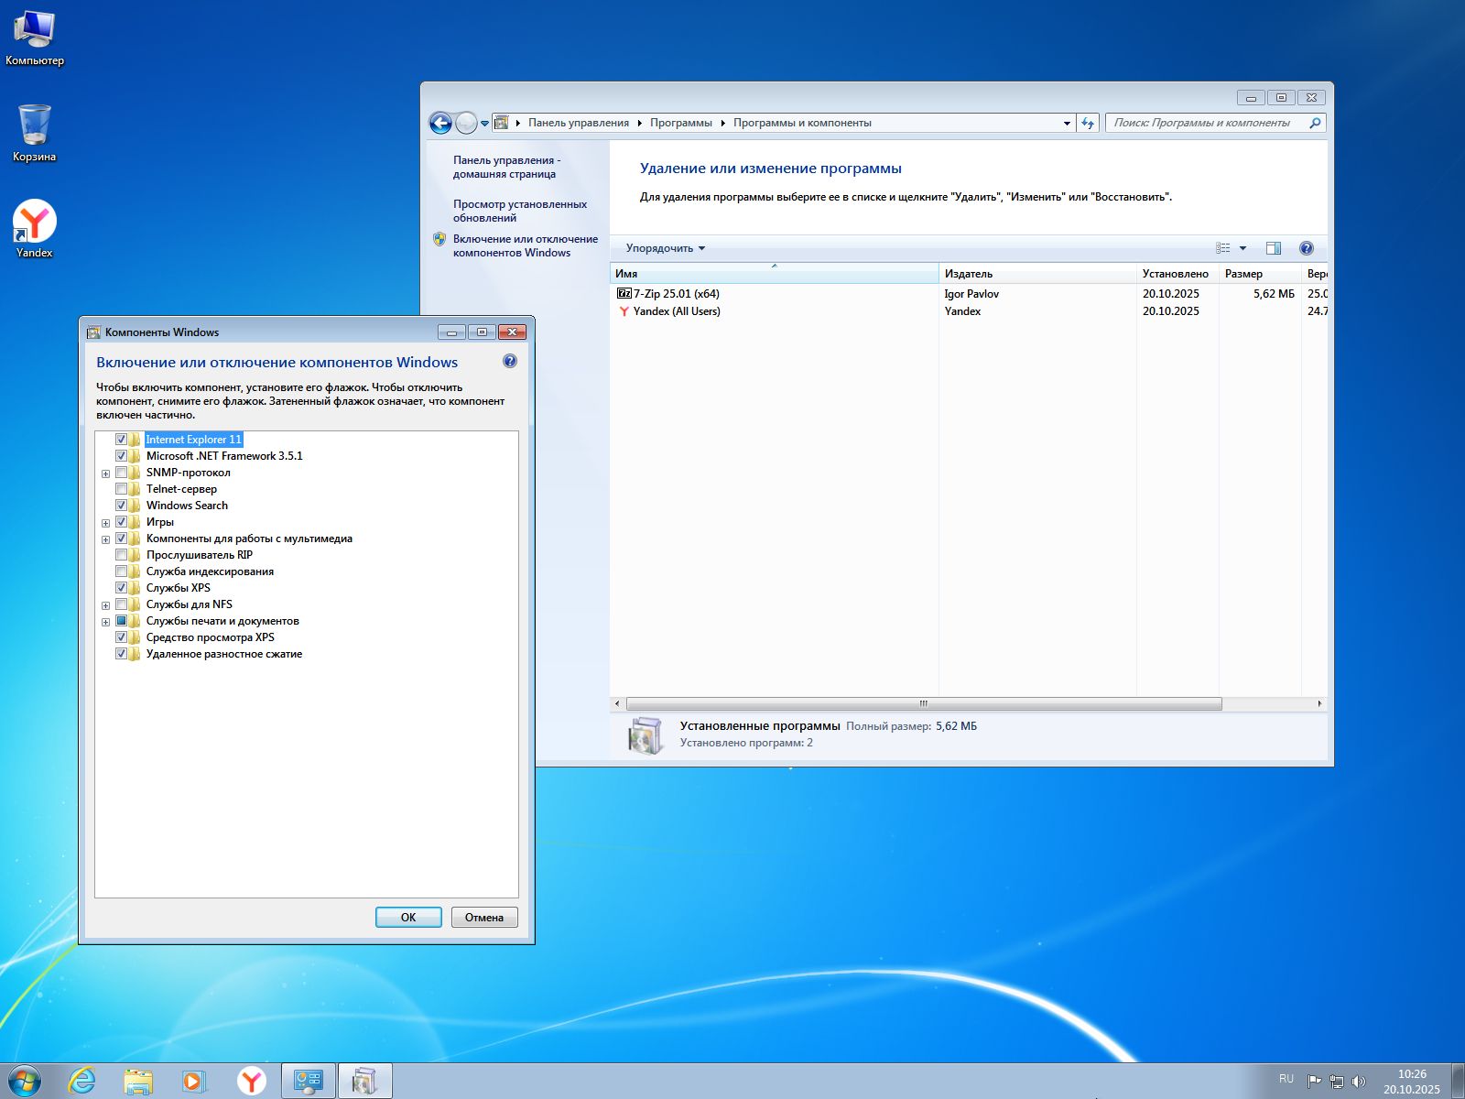Expand the SNMP-протокол tree node
This screenshot has width=1465, height=1099.
point(105,473)
